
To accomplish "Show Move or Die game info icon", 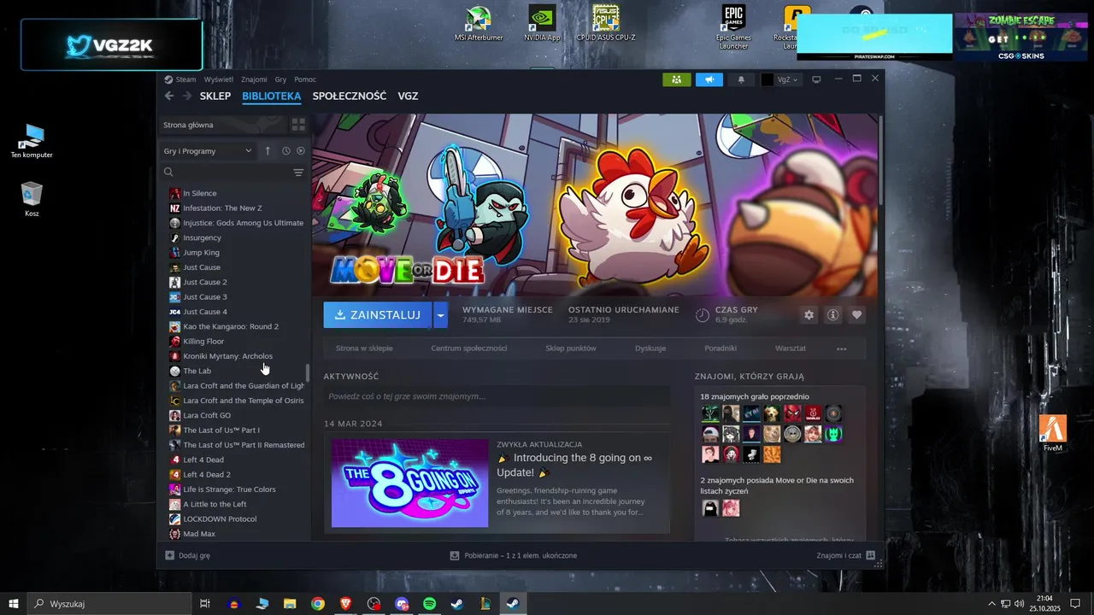I will (x=832, y=315).
